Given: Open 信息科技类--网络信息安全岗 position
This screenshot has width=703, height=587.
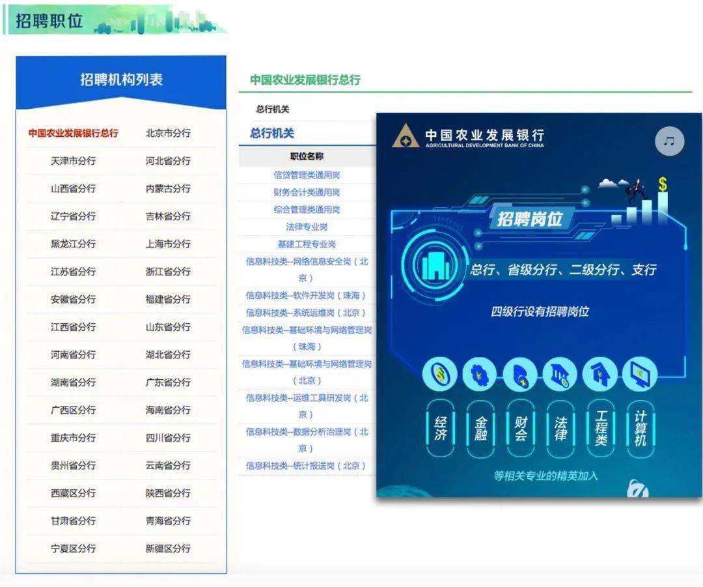Looking at the screenshot, I should [x=307, y=270].
